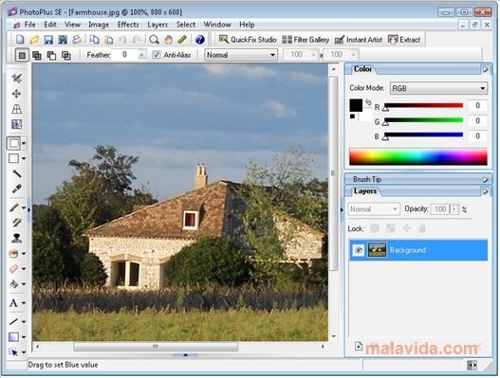Toggle the Anti-Alias checkbox

(157, 55)
